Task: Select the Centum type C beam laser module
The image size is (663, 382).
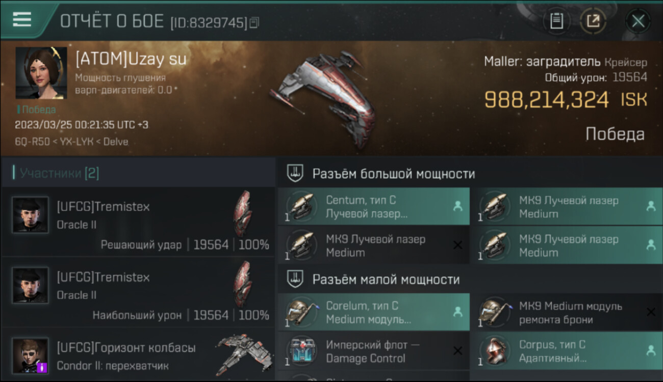Action: 374,206
